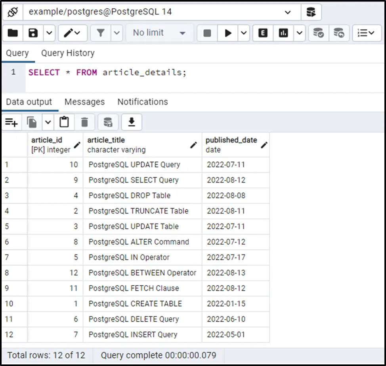Image resolution: width=386 pixels, height=366 pixels.
Task: Add a new row to results
Action: [x=11, y=123]
